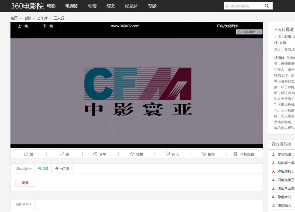Screen dimensions: 295x212
Task: Click 猜你喜欢 section label
Action: tap(22, 204)
